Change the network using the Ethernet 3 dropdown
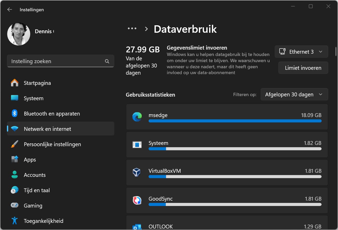 point(301,51)
